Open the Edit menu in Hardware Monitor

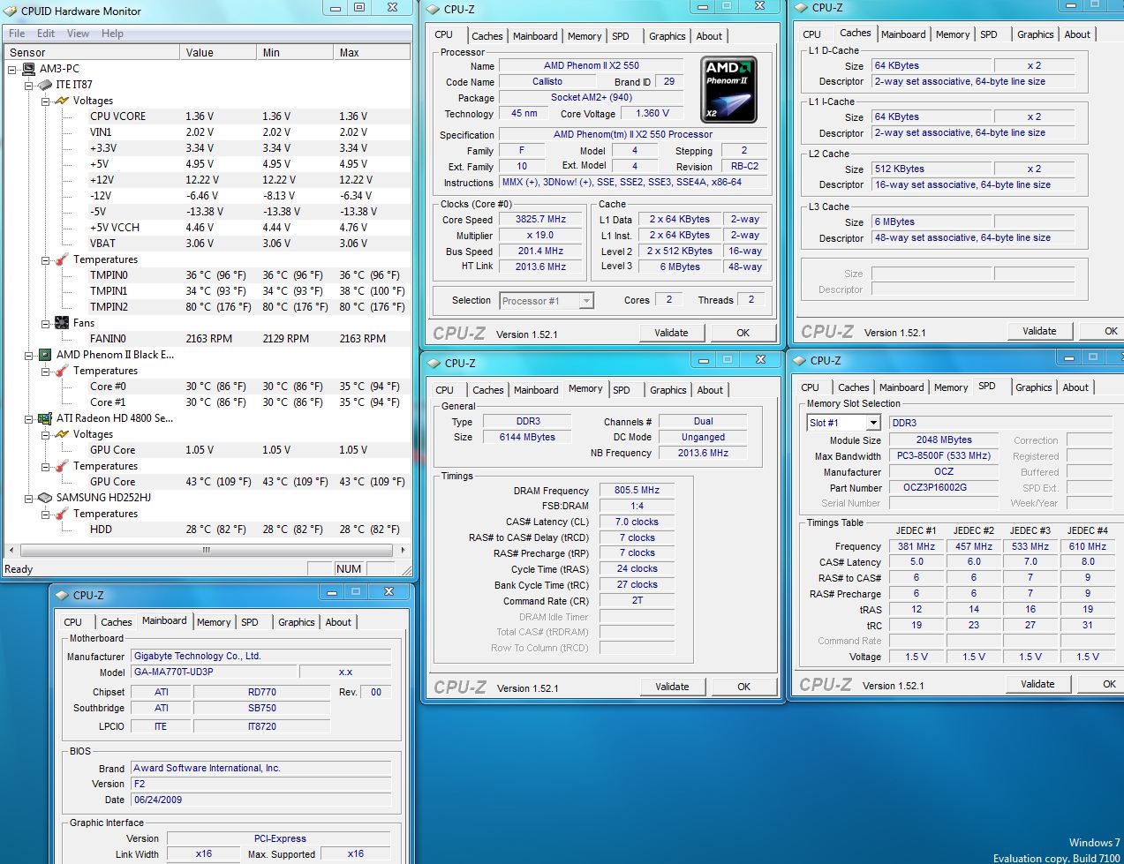pyautogui.click(x=46, y=34)
